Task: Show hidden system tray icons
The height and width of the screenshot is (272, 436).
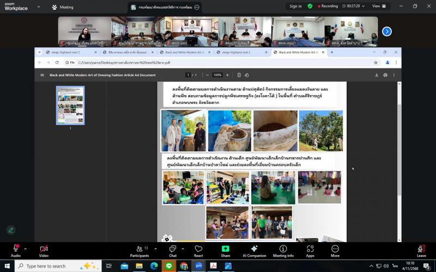Action: coord(371,266)
